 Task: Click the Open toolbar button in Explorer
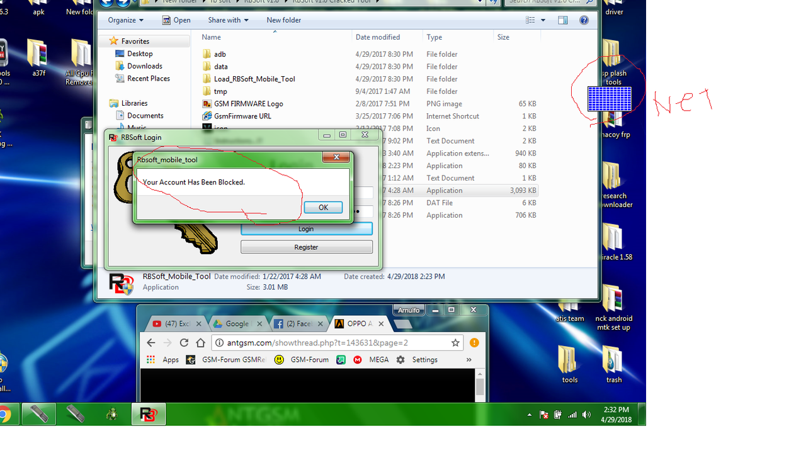(176, 20)
